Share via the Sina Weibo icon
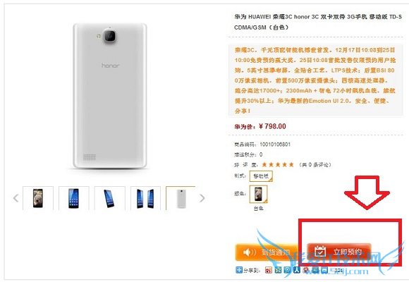The height and width of the screenshot is (282, 409). (x=269, y=270)
